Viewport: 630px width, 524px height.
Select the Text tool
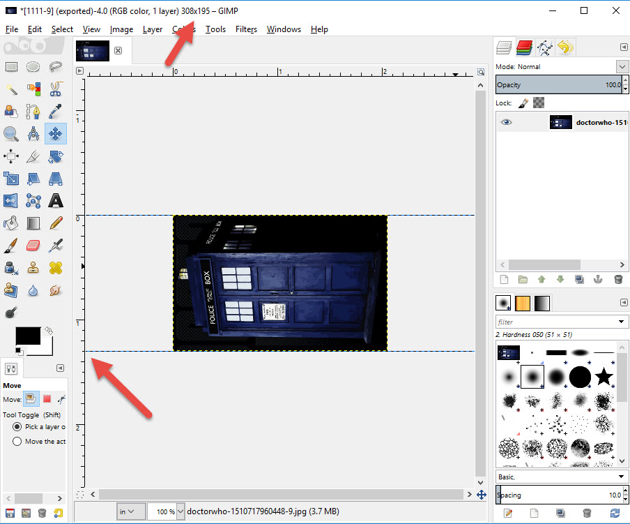pos(56,200)
